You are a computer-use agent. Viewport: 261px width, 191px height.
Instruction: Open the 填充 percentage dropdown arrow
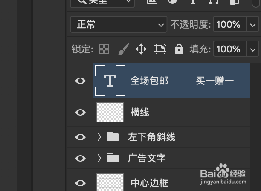252,49
